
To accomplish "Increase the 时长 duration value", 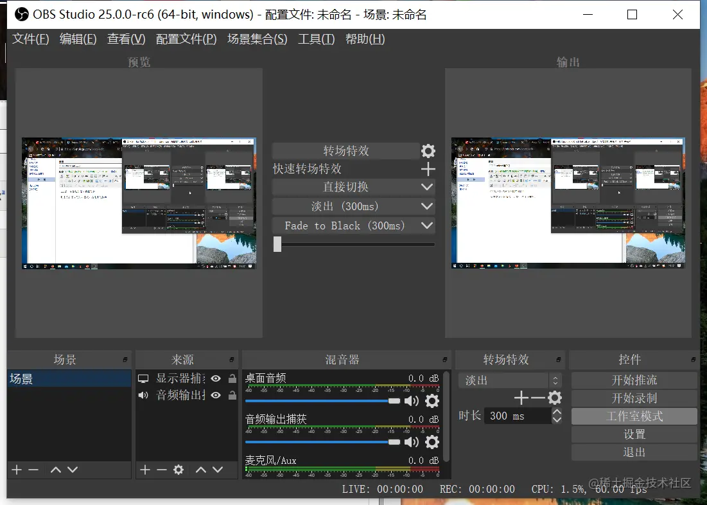I will point(557,412).
